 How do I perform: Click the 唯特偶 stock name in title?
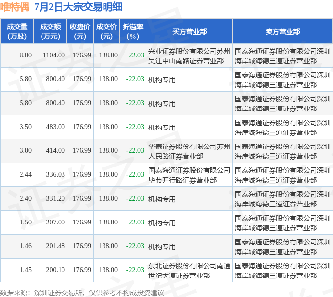tap(15, 7)
